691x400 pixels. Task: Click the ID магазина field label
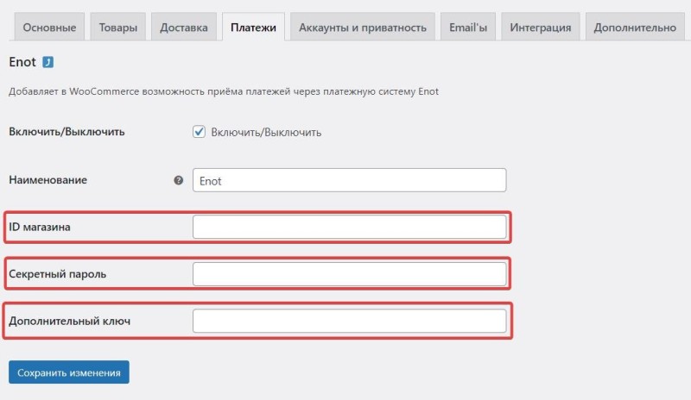click(40, 227)
